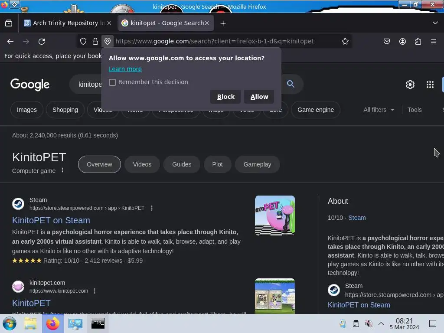Close the Arch Trinity Repository tab
Viewport: 444px width, 333px height.
point(109,23)
